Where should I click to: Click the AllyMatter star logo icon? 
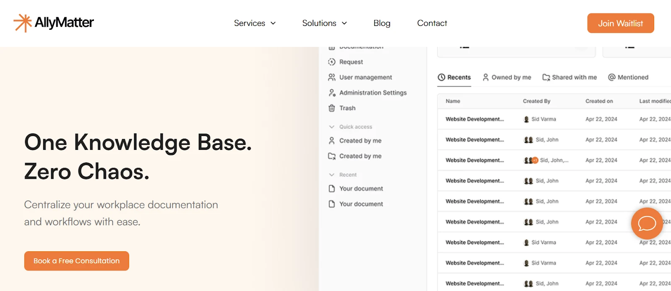(23, 23)
